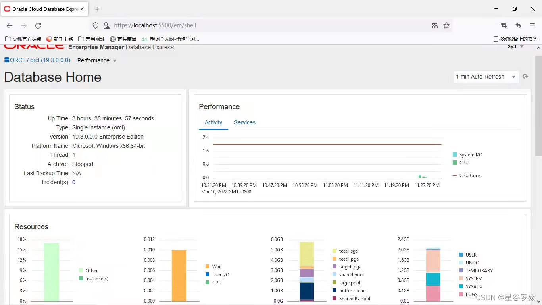Click the SYSTEM storage legend swatch
Viewport: 542px width, 305px height.
461,279
